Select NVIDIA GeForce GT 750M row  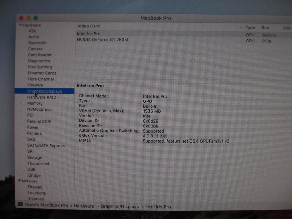click(183, 40)
